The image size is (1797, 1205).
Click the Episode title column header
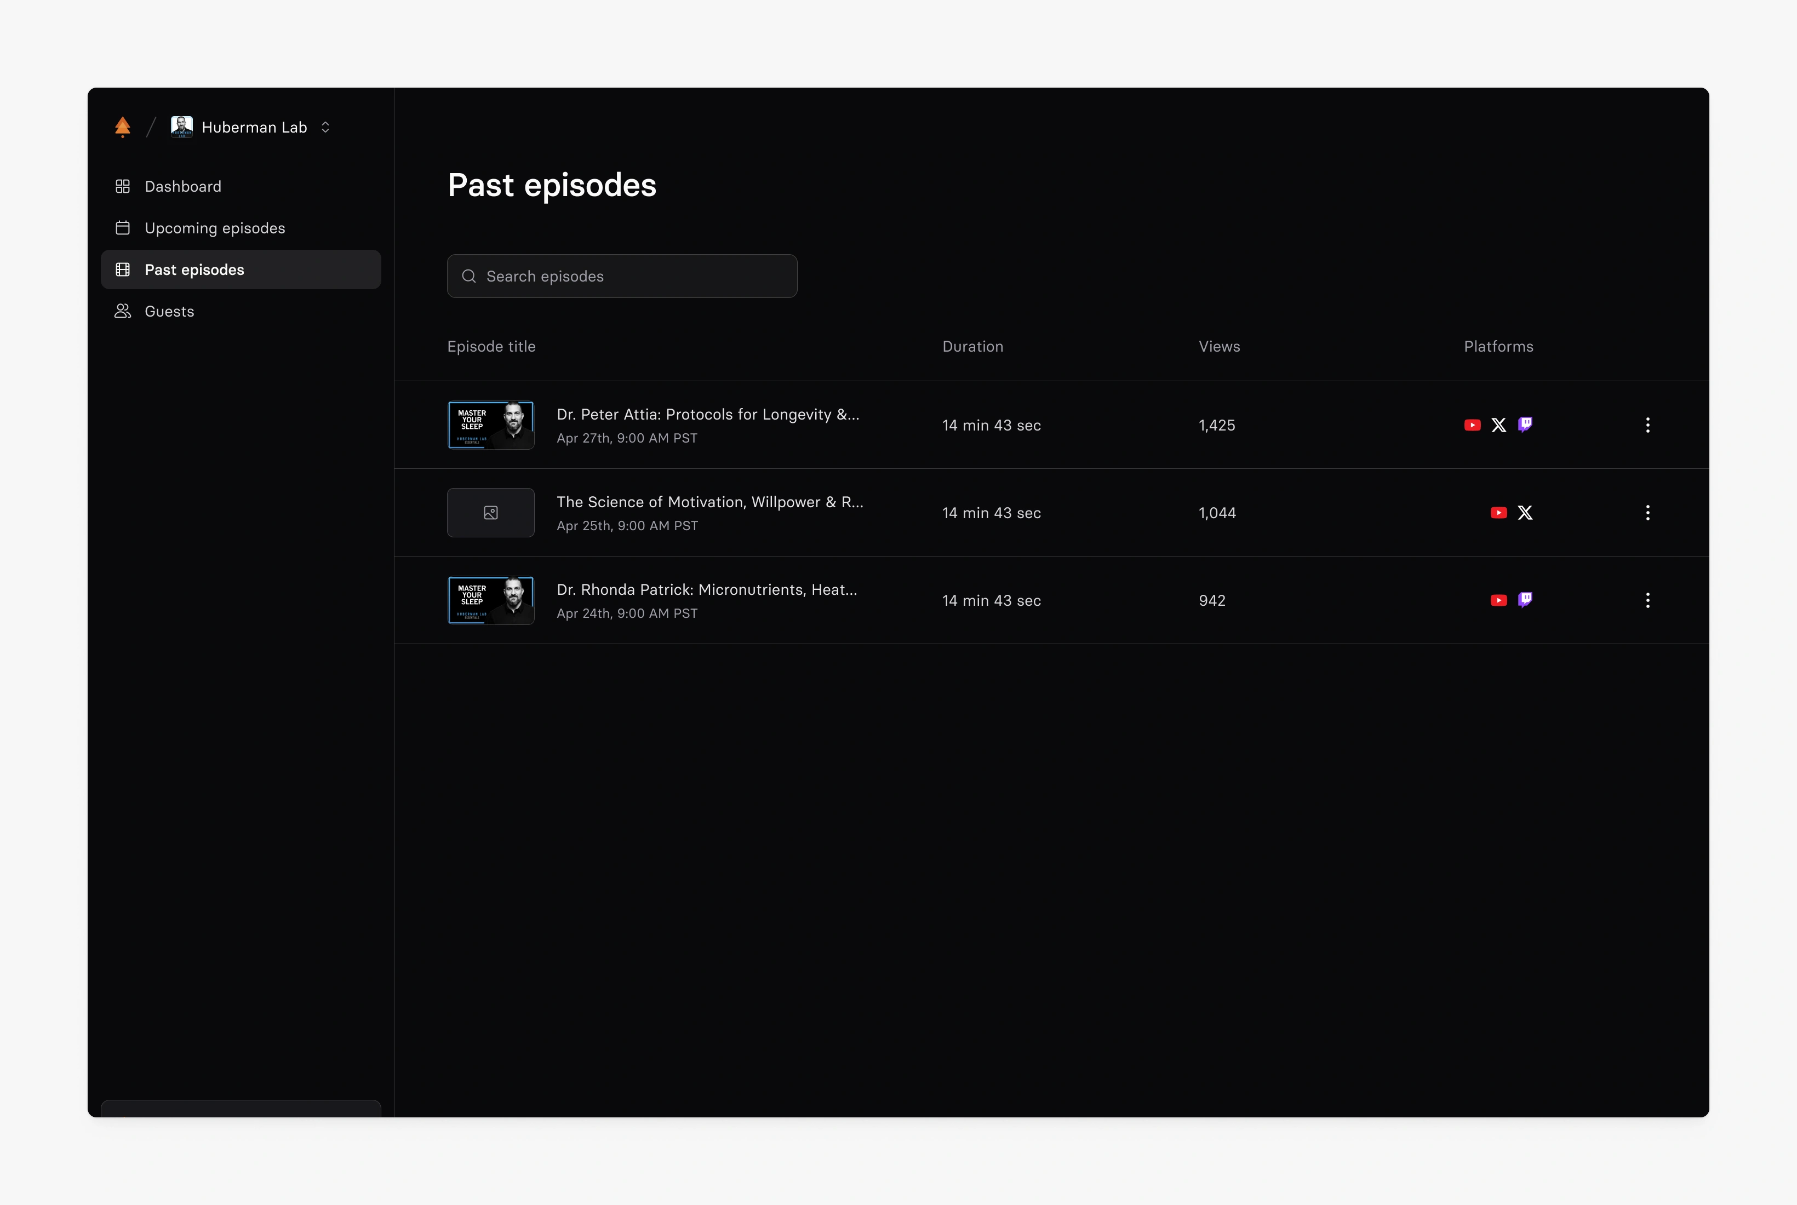coord(491,347)
